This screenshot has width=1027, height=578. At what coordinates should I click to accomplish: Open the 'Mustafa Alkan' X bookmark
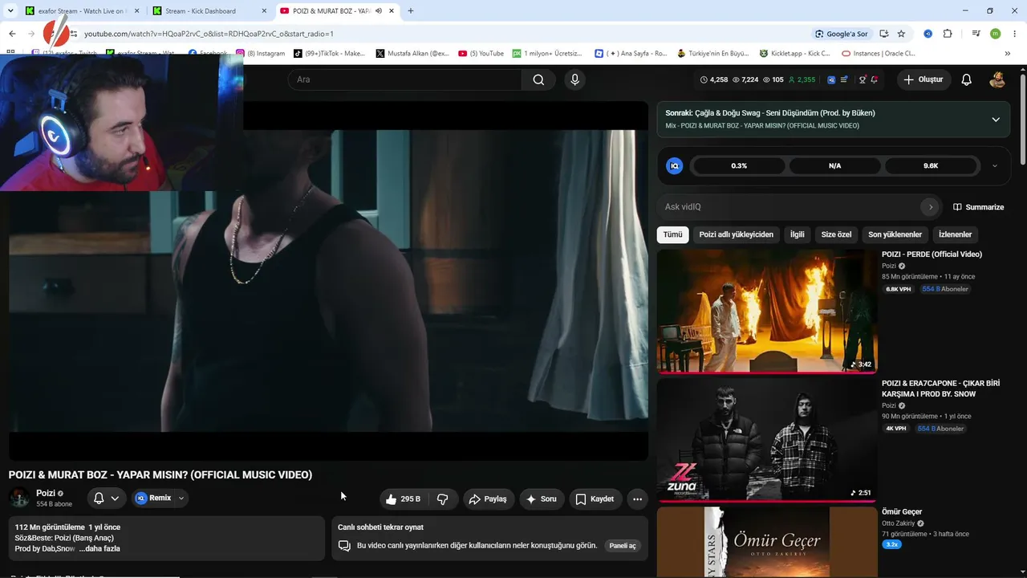point(412,54)
